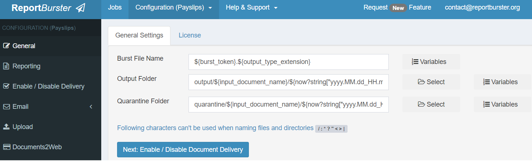This screenshot has width=532, height=161.
Task: Open Variables list for Quarantine Folder
Action: 502,104
